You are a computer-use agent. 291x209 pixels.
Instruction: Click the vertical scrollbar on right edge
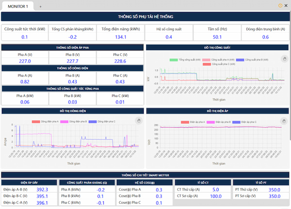(290, 74)
